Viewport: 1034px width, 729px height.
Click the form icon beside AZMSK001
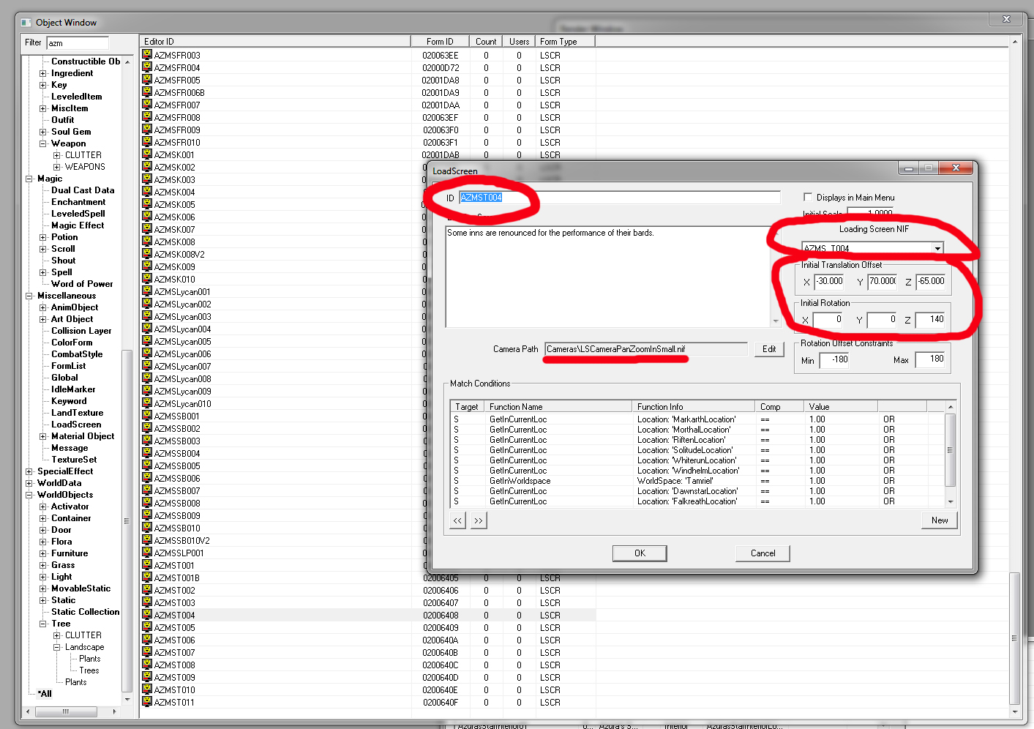(x=147, y=154)
